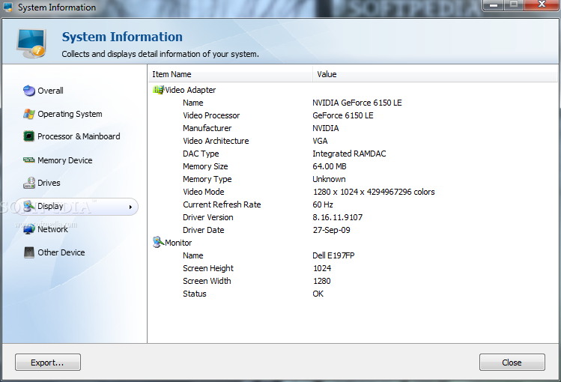Click the value NVIDIA GeForce 6150 LE
The width and height of the screenshot is (561, 382).
click(x=357, y=103)
